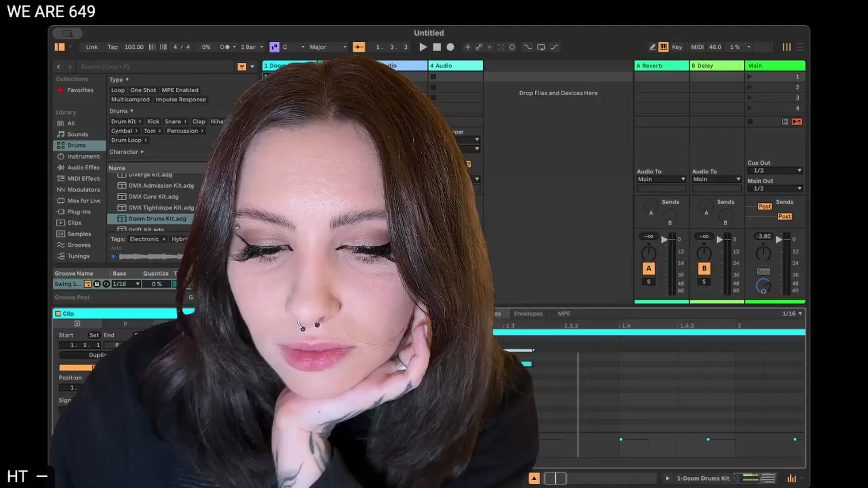Click the Tap tempo button
Viewport: 868px width, 488px height.
pyautogui.click(x=113, y=47)
